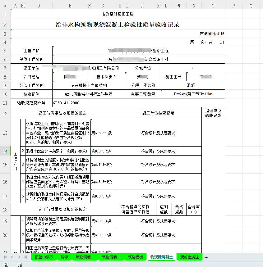263x267 pixels.
Task: Click the 施工单位 label cell
Action: click(31, 68)
